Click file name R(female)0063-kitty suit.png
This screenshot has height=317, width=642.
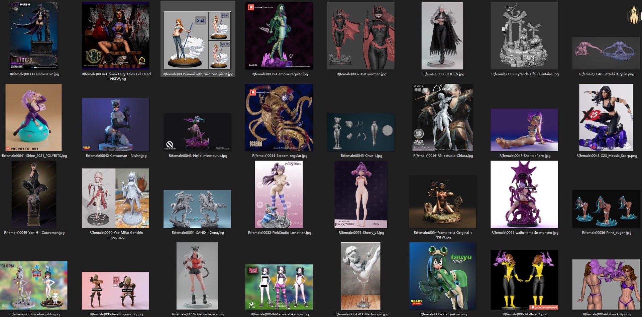pos(525,314)
